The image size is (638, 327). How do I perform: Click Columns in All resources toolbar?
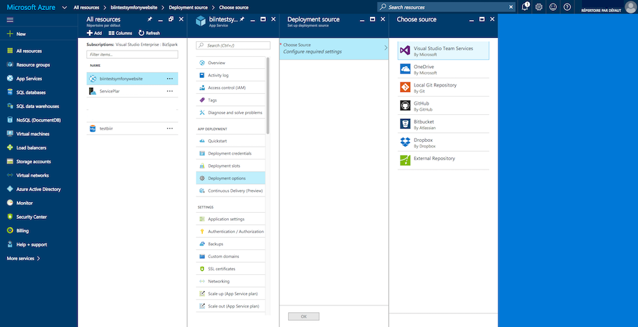coord(120,33)
